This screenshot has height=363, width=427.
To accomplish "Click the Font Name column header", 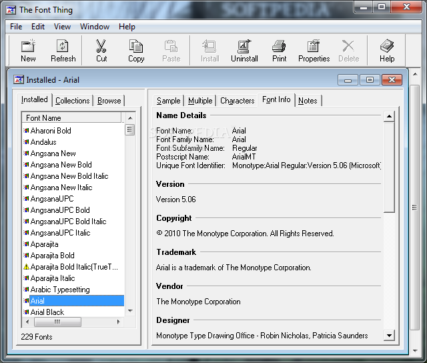I will 71,118.
